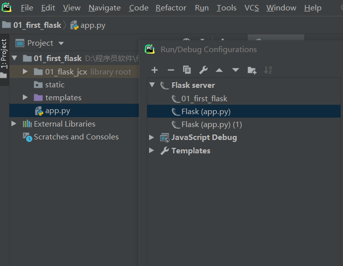The width and height of the screenshot is (343, 266).
Task: Open the Code menu
Action: pos(139,8)
